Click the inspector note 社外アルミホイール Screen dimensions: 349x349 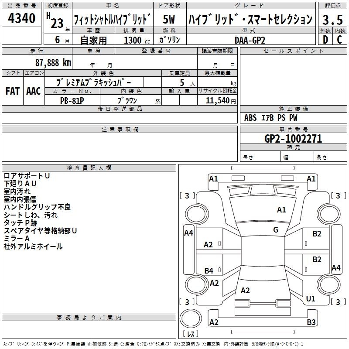point(33,246)
